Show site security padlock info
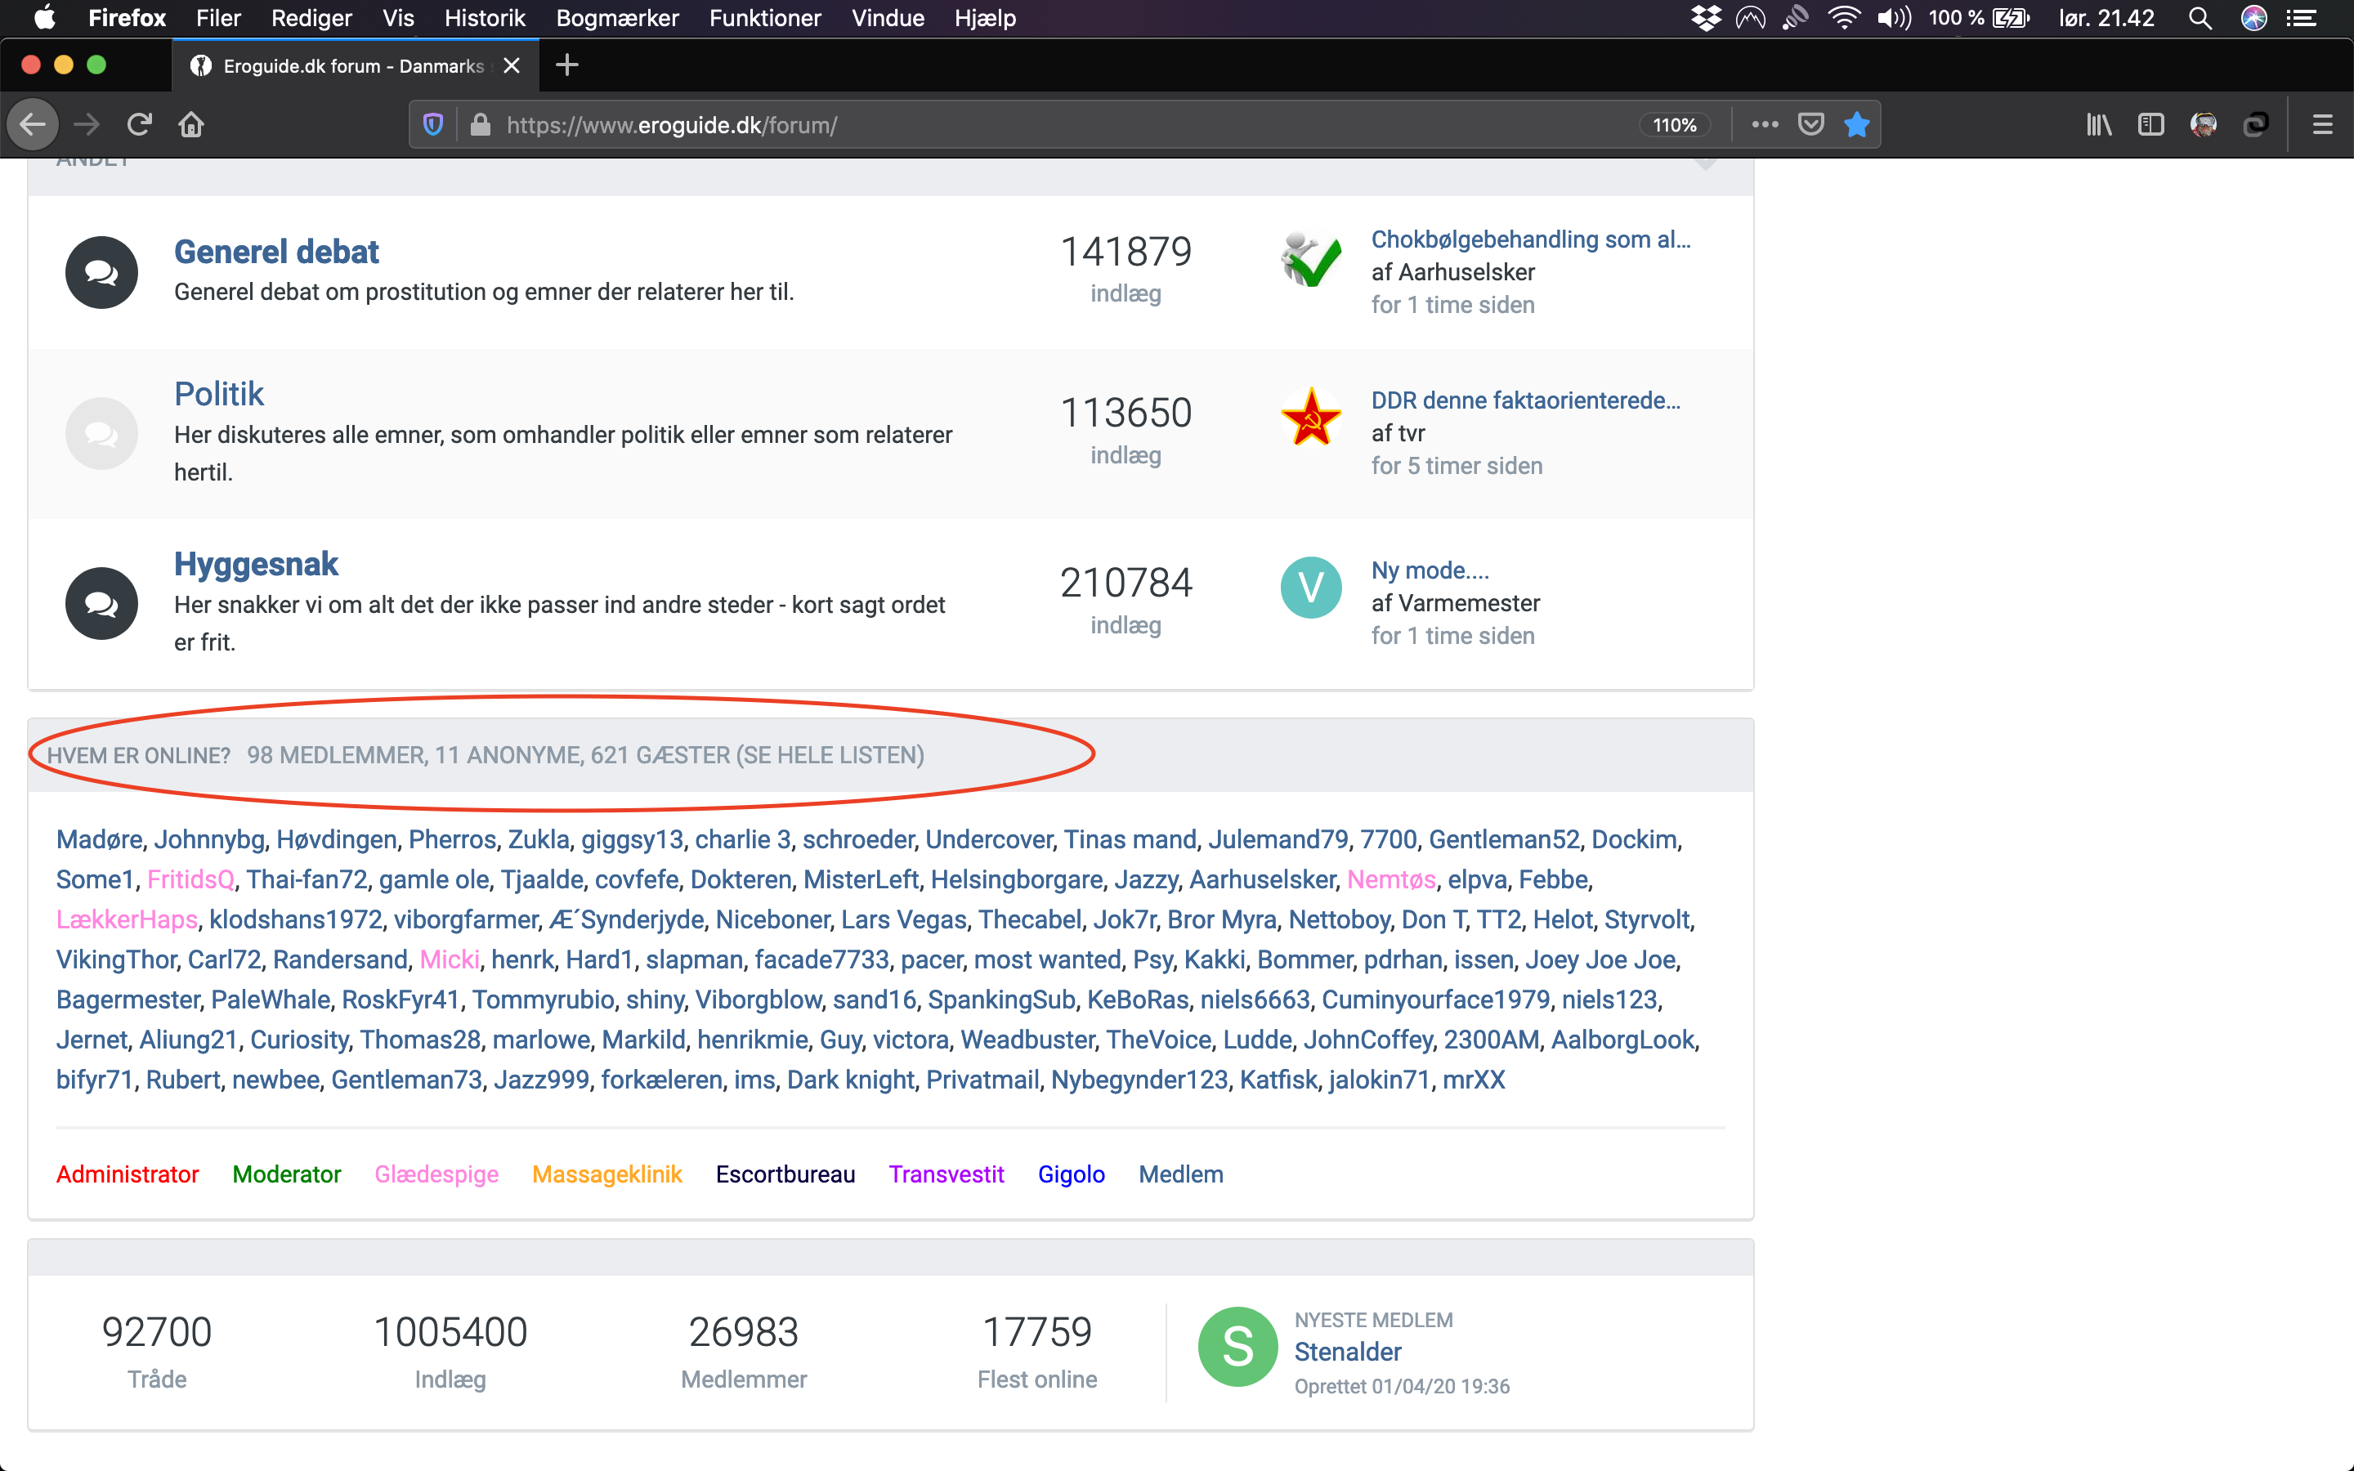 (x=480, y=124)
